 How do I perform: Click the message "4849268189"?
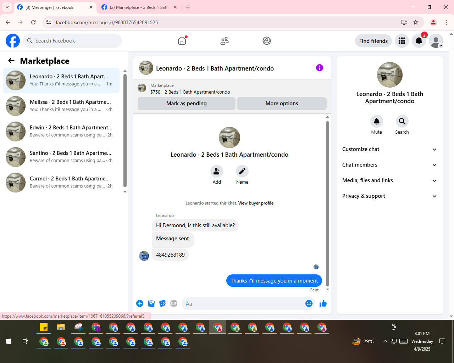pyautogui.click(x=170, y=255)
